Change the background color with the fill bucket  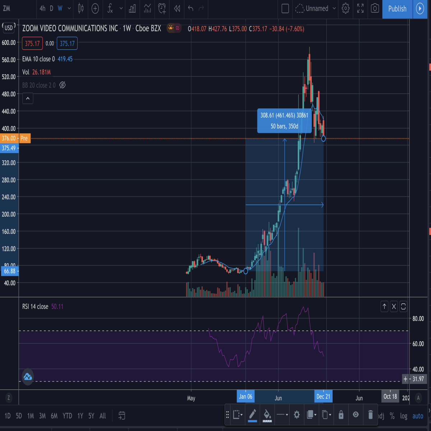click(267, 415)
